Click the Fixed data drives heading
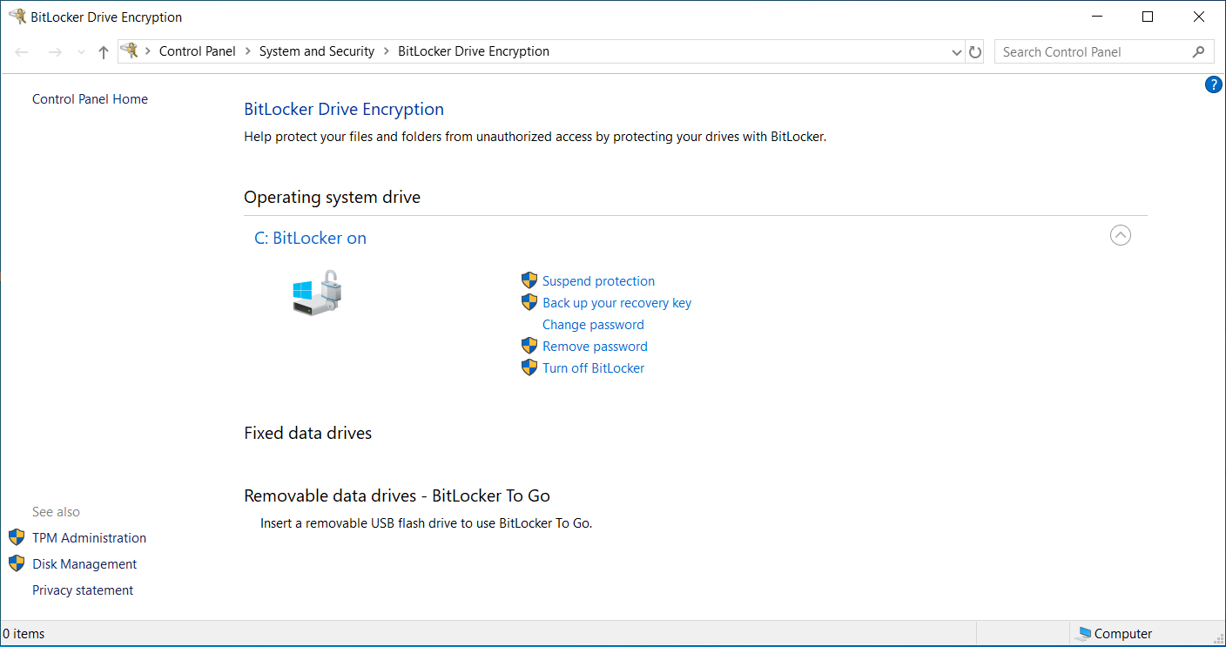The width and height of the screenshot is (1226, 647). tap(307, 433)
